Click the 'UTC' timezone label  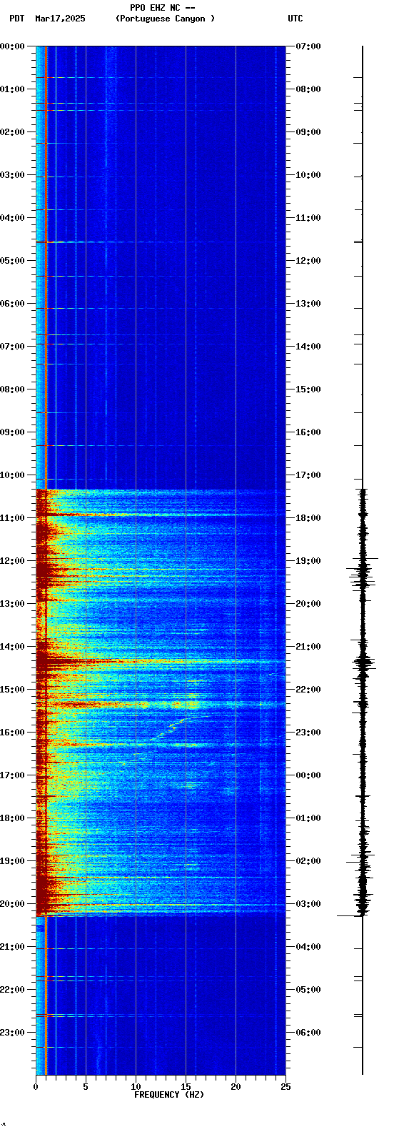tap(295, 19)
